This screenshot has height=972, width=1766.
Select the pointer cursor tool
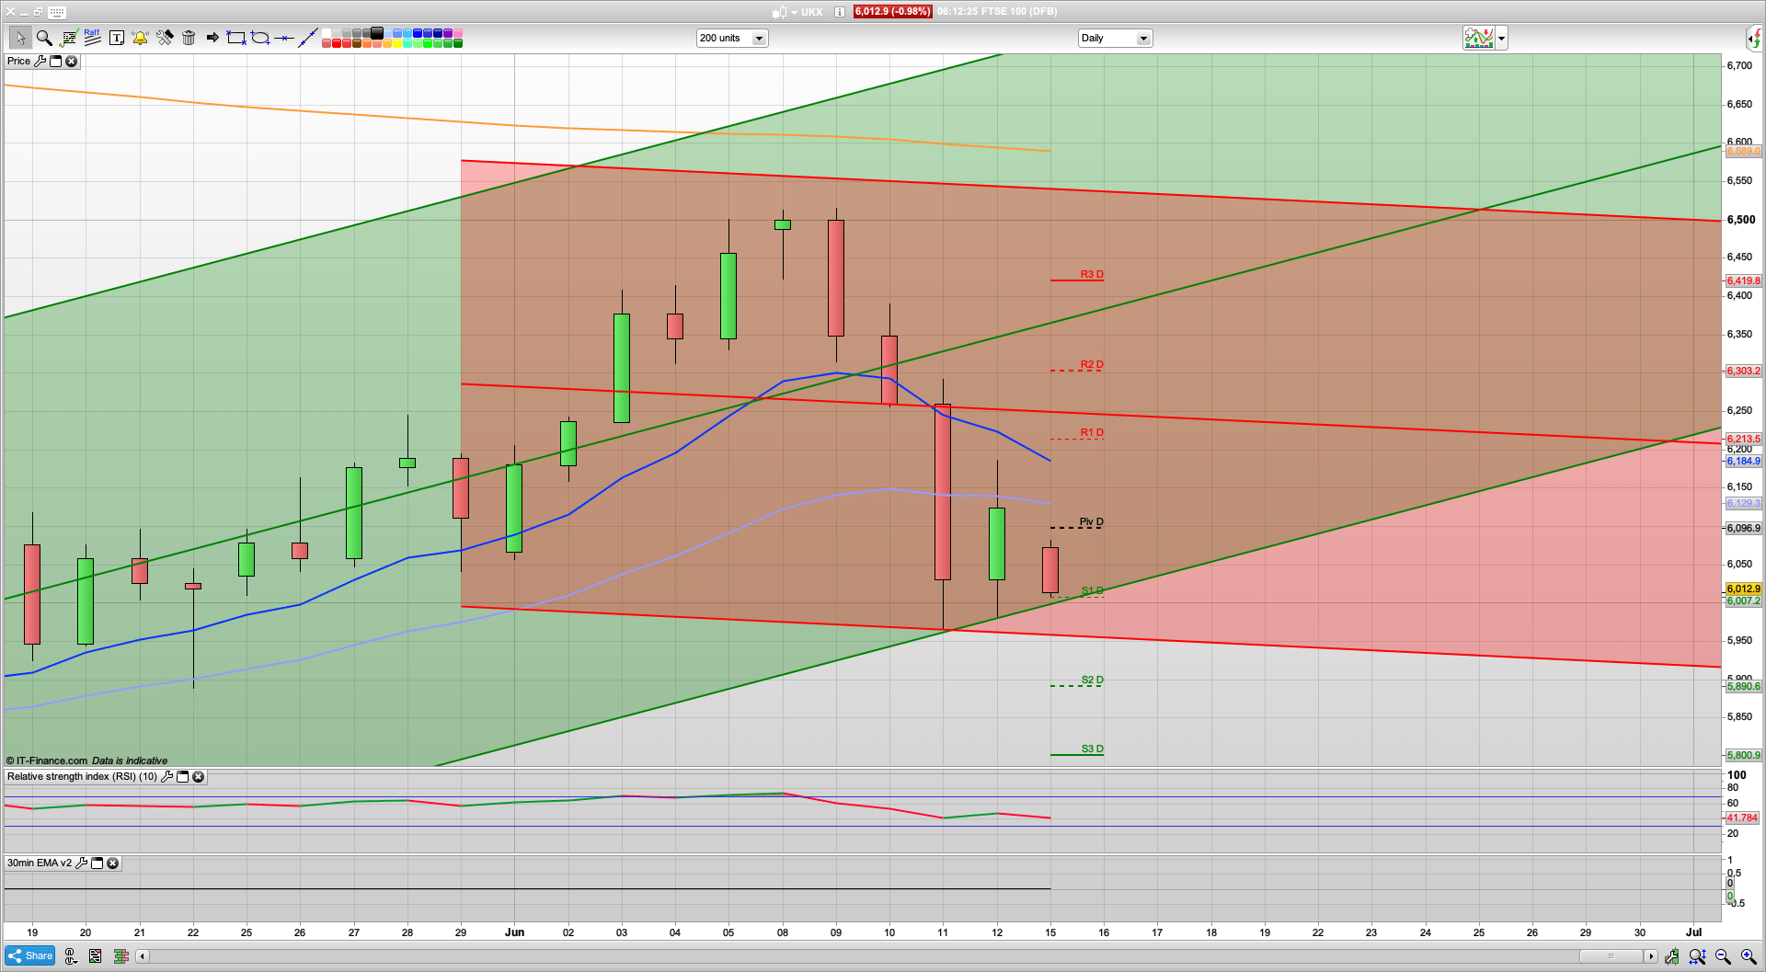click(20, 38)
